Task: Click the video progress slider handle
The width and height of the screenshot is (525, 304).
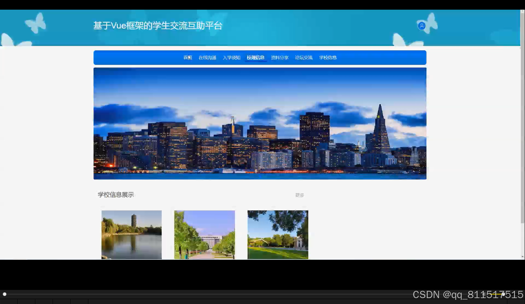Action: pyautogui.click(x=5, y=294)
